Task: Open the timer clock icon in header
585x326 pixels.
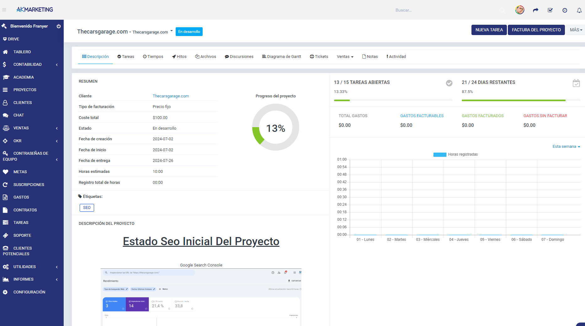Action: pos(565,10)
